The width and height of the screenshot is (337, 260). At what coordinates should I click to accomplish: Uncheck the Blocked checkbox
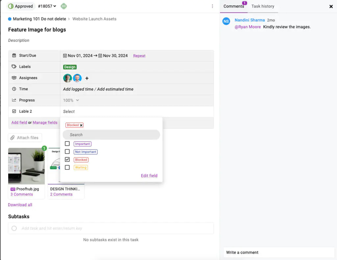pyautogui.click(x=67, y=159)
